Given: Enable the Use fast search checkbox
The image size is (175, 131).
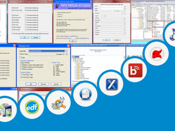Looking at the screenshot, I should 12,34.
